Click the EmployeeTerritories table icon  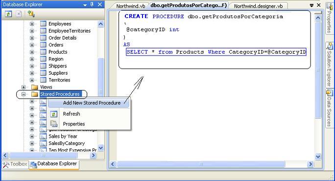point(43,31)
